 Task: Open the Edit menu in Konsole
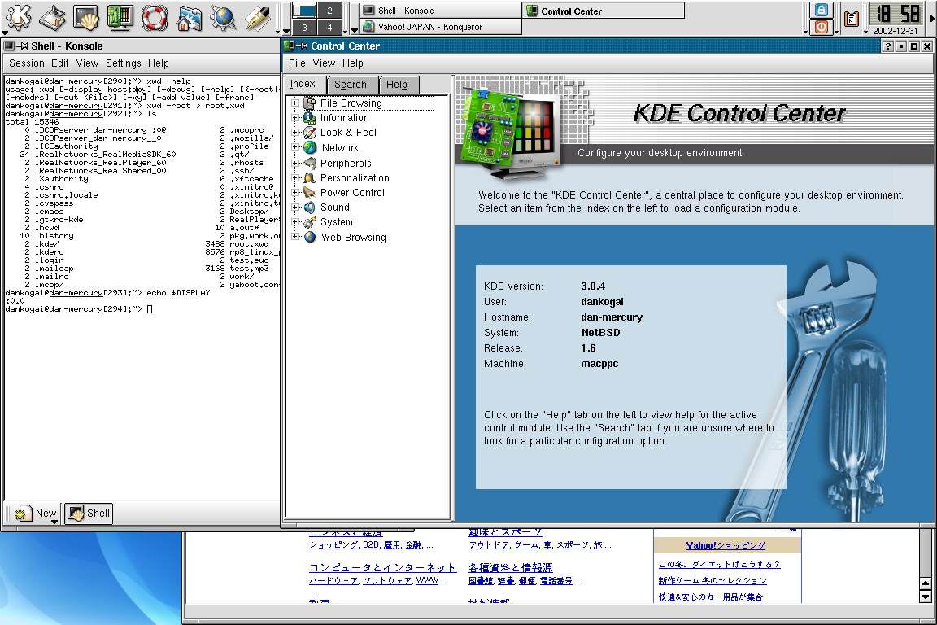click(x=59, y=63)
